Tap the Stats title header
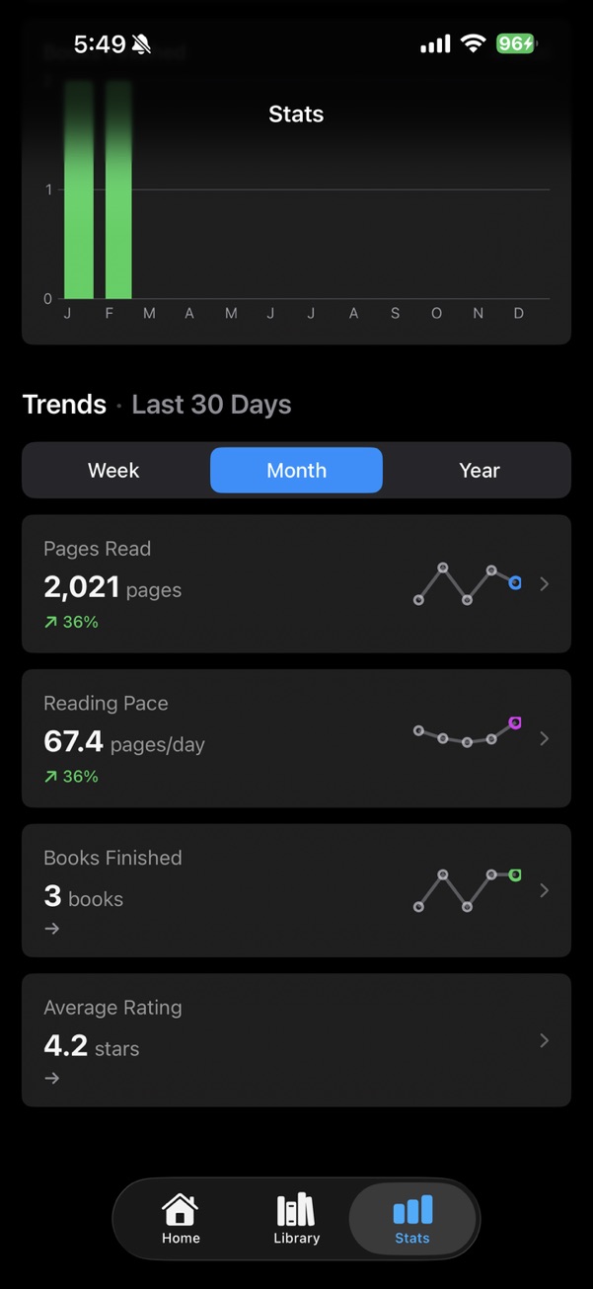The image size is (593, 1289). pos(295,114)
